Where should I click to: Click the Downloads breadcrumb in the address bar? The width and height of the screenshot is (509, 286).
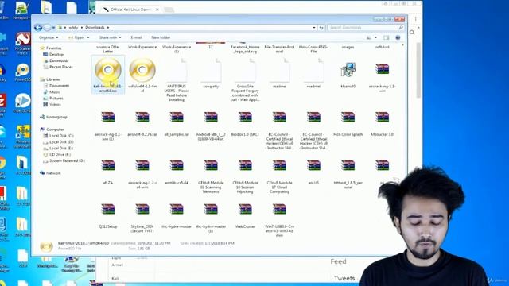[x=95, y=28]
